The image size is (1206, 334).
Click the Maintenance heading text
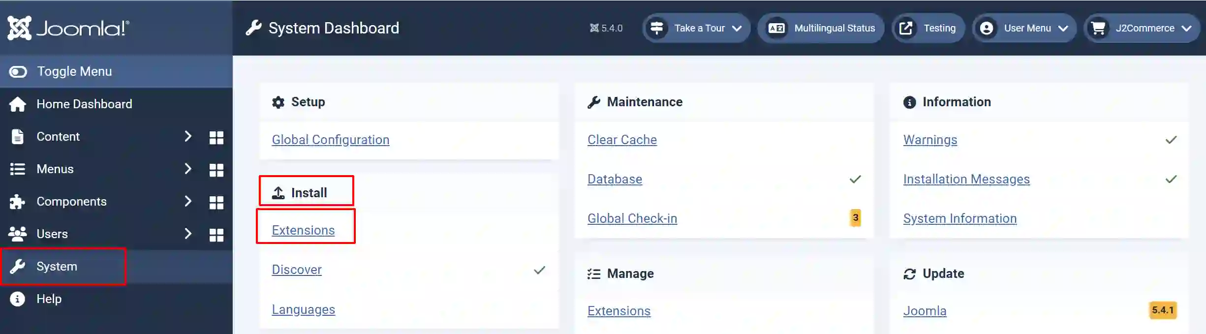pos(645,102)
